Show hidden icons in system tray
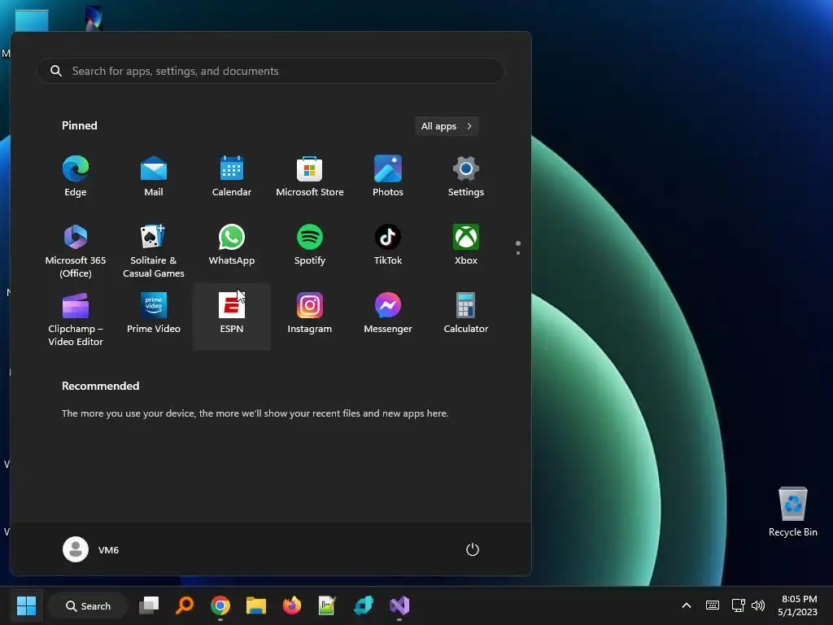This screenshot has width=833, height=625. [687, 605]
